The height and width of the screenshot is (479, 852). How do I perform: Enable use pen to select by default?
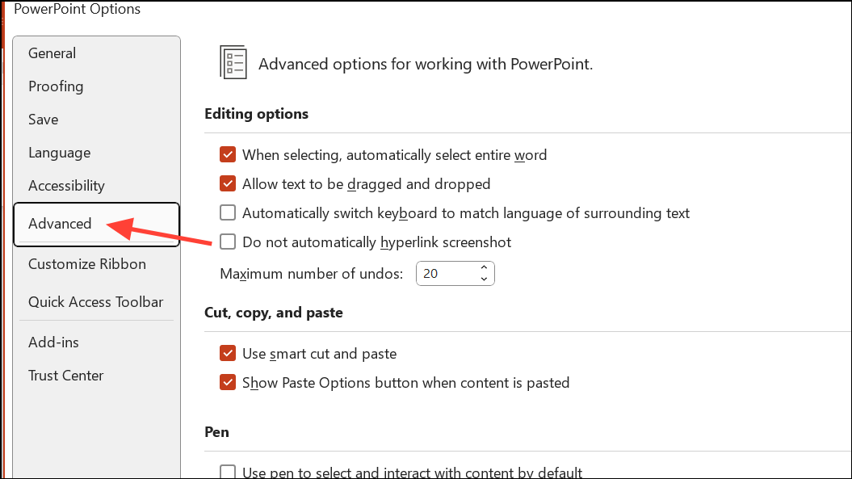click(228, 473)
